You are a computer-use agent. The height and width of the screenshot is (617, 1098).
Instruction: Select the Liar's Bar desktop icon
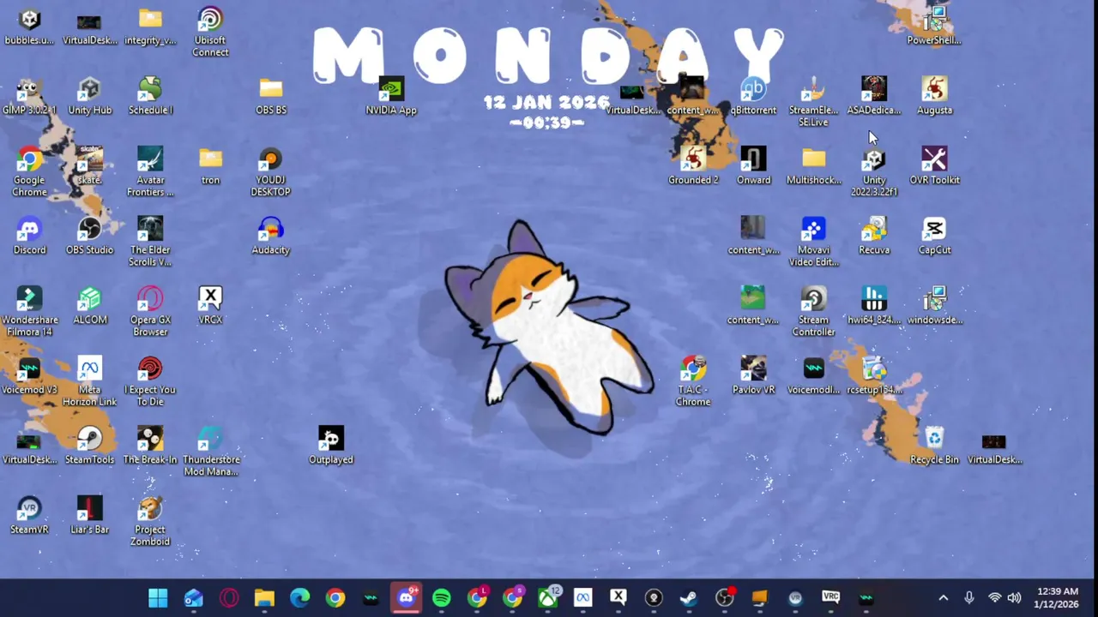pyautogui.click(x=89, y=516)
